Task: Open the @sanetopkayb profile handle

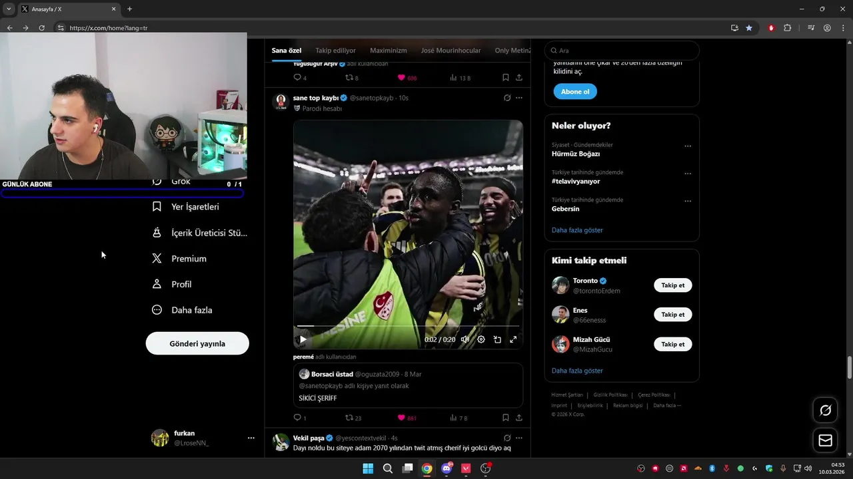Action: click(x=372, y=98)
